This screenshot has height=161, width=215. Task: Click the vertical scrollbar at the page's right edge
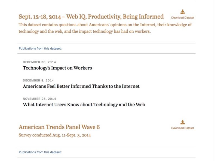(214, 80)
